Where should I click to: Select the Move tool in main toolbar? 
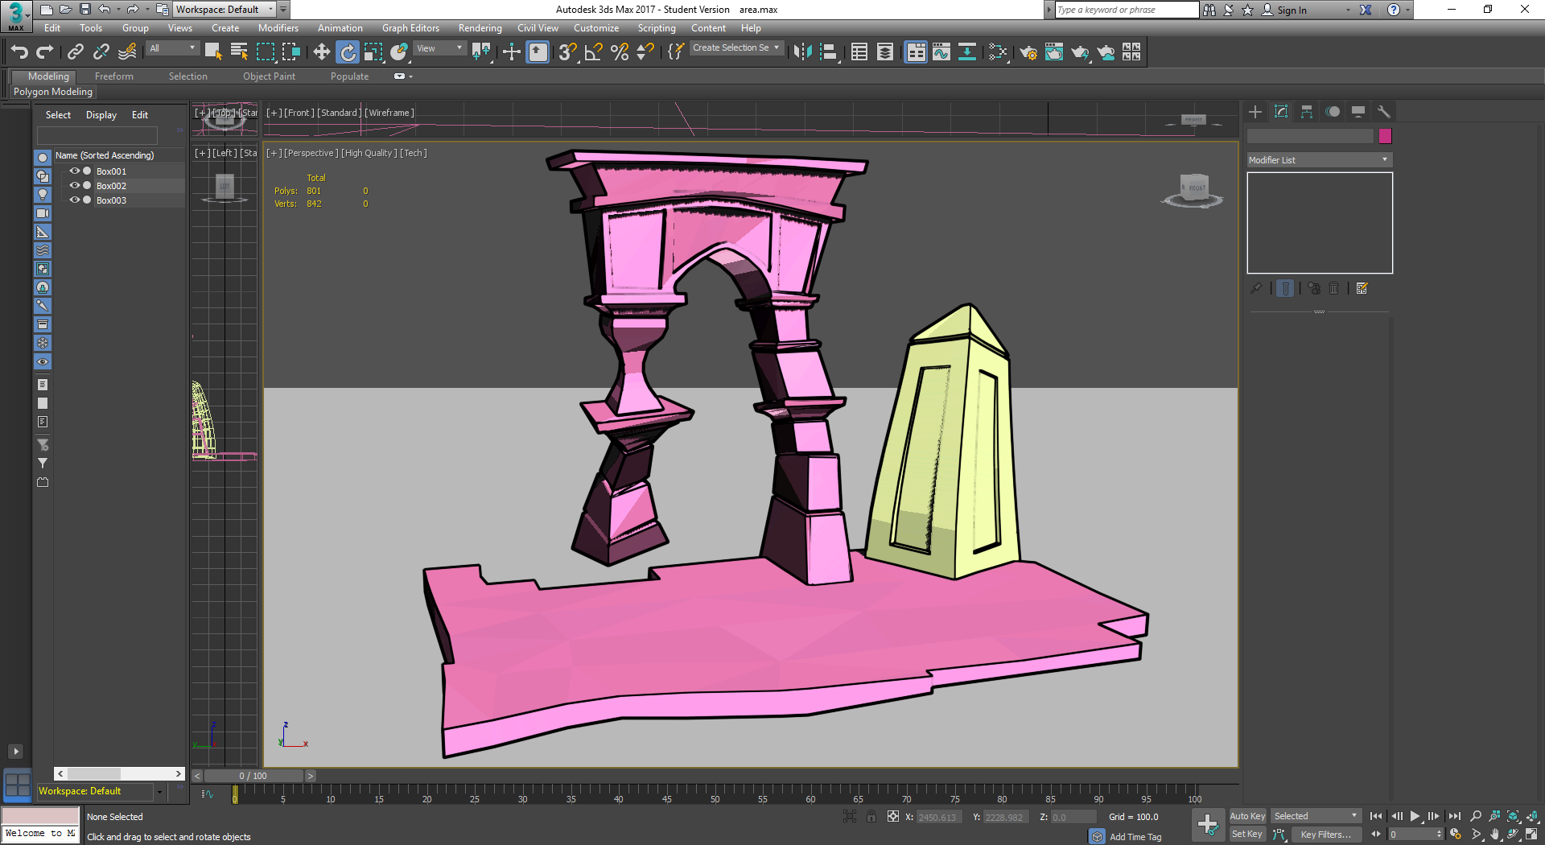click(x=321, y=52)
